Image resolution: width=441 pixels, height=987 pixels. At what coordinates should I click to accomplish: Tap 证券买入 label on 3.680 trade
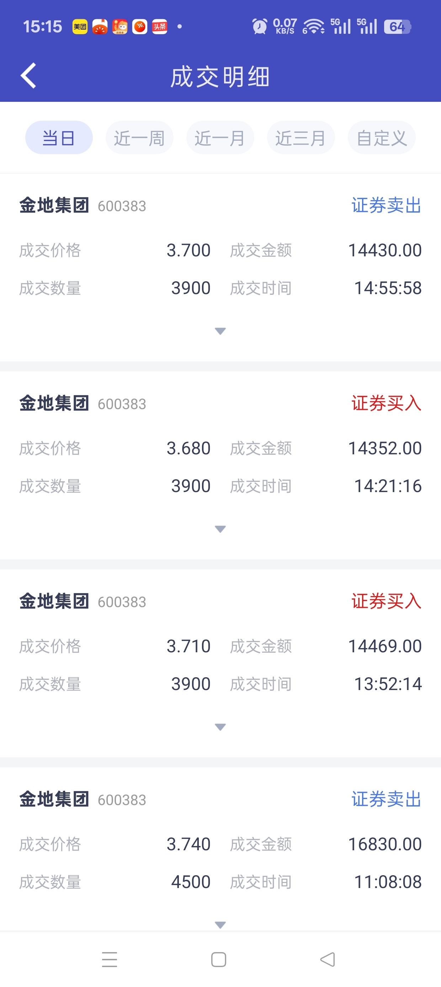(386, 403)
